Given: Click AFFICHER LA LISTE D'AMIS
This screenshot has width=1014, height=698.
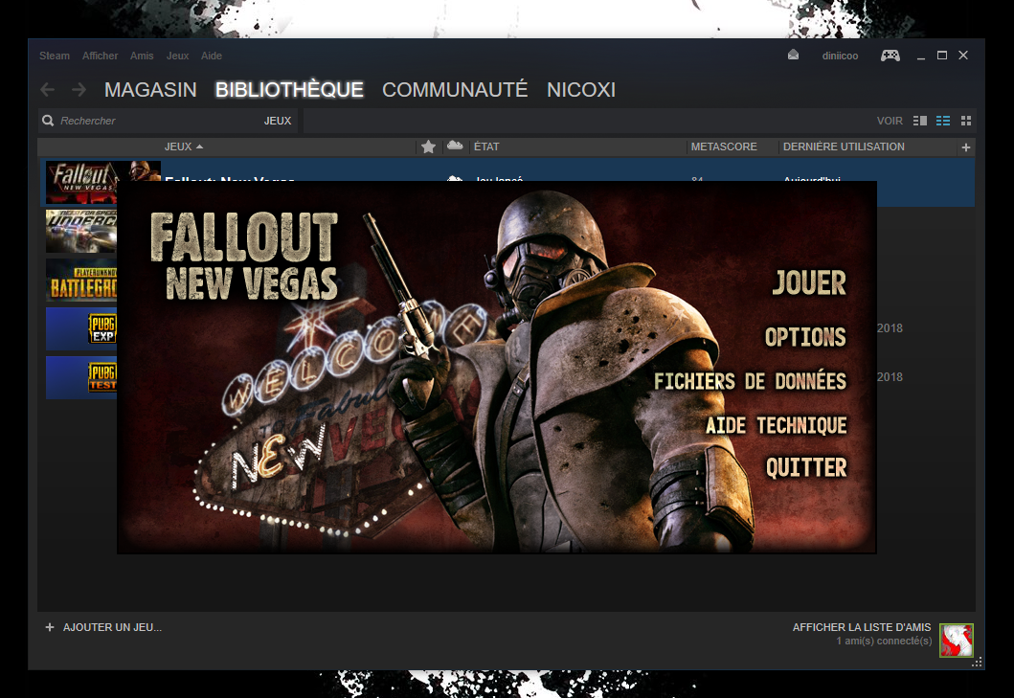Looking at the screenshot, I should [862, 627].
